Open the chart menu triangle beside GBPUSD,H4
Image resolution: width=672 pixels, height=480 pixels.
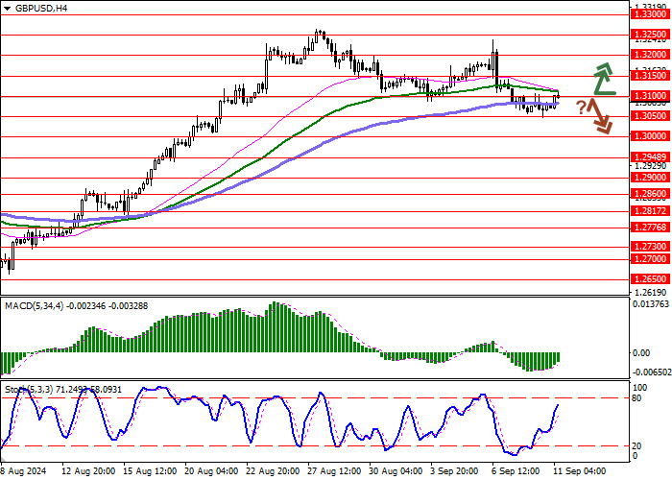click(x=8, y=8)
